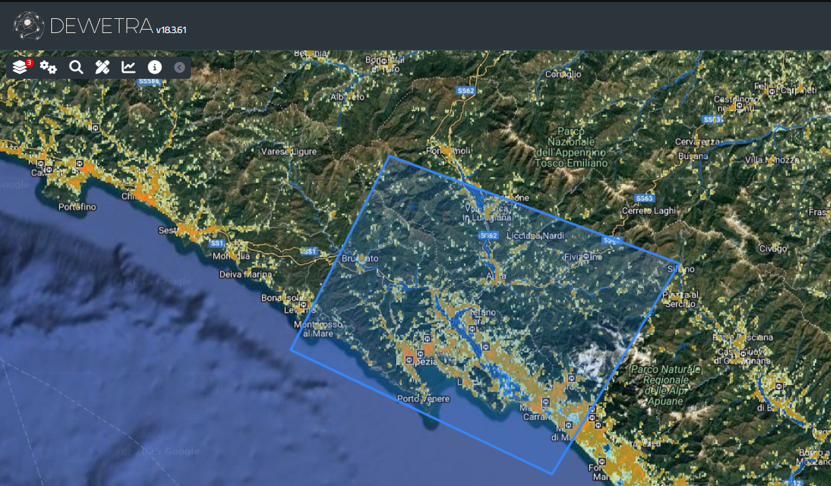
Task: Collapse the toolbar with the left chevron
Action: click(180, 67)
